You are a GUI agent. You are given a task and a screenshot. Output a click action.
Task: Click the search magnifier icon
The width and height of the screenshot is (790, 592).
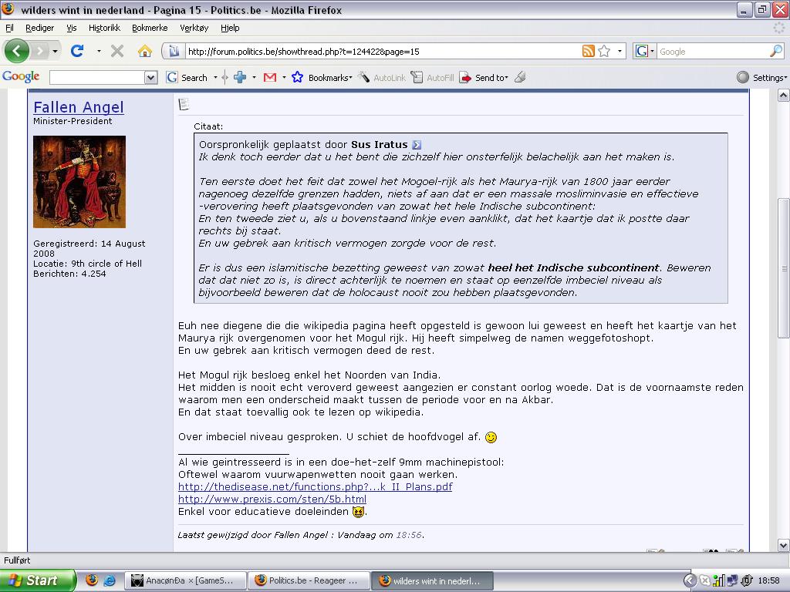pyautogui.click(x=776, y=51)
